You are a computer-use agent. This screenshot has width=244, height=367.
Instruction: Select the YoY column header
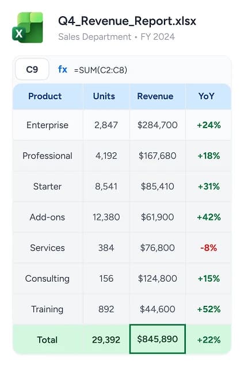pos(208,96)
